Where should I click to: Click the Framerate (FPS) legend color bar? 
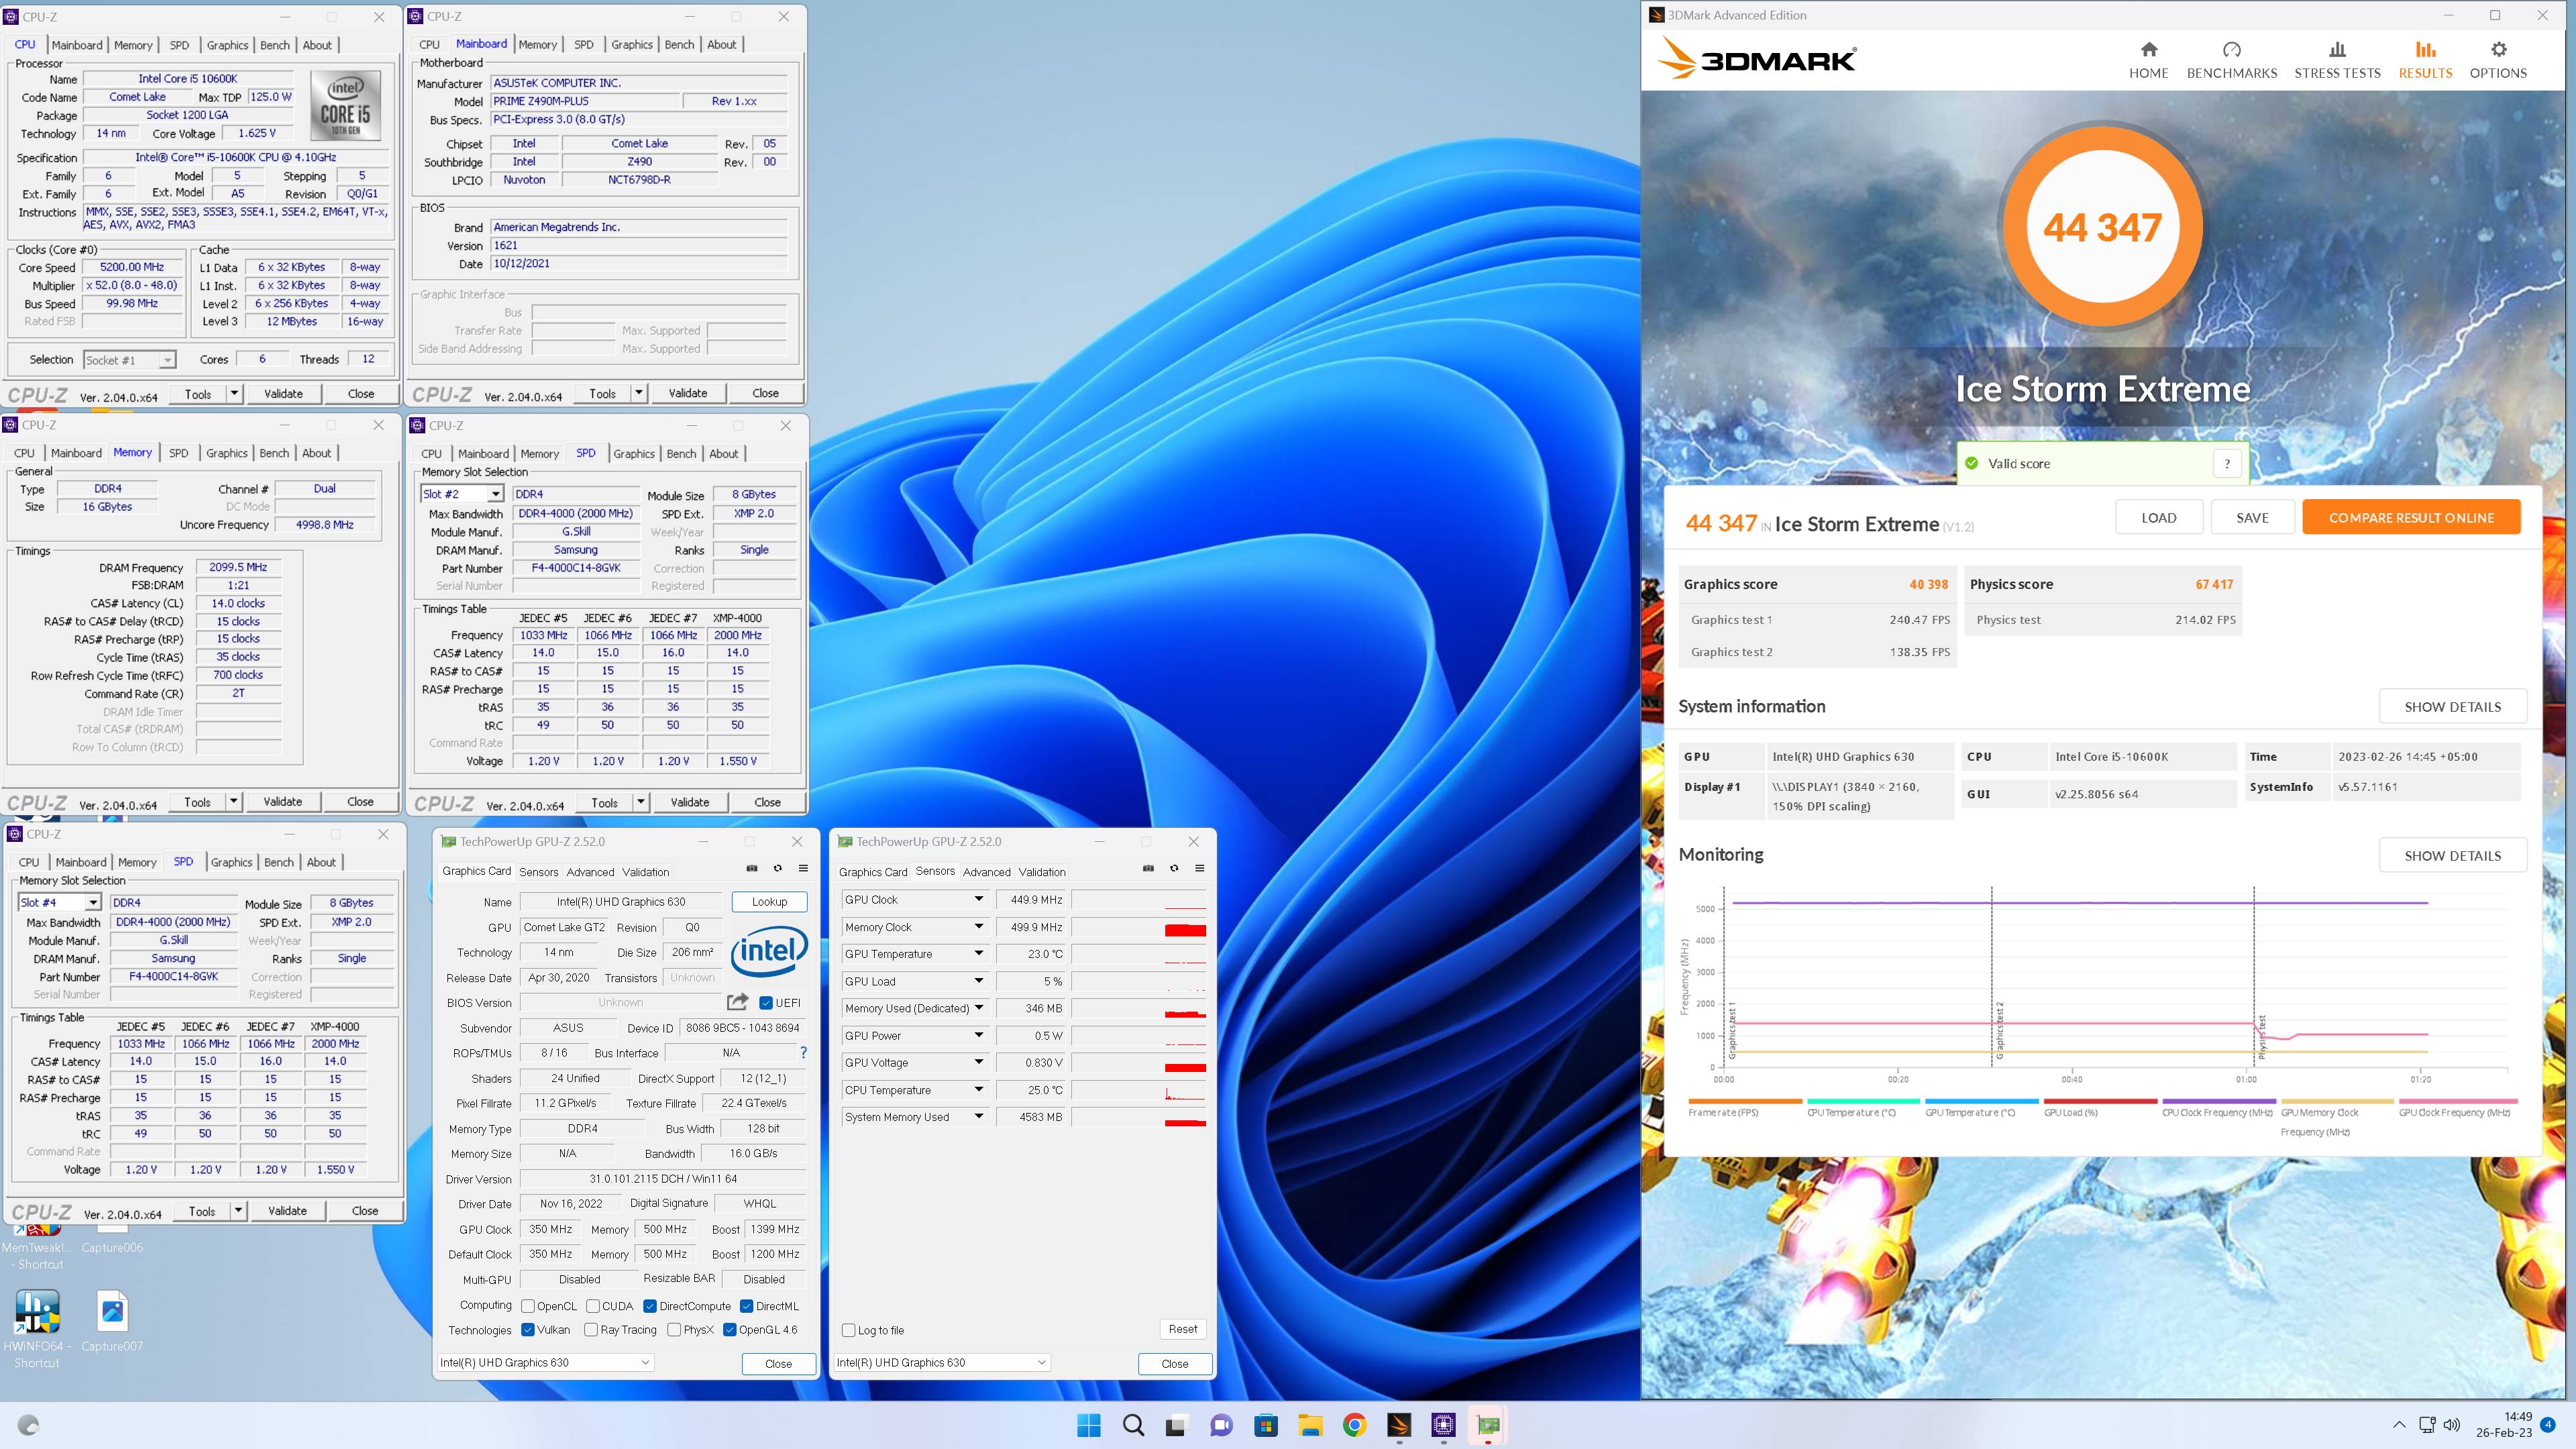click(x=1745, y=1101)
